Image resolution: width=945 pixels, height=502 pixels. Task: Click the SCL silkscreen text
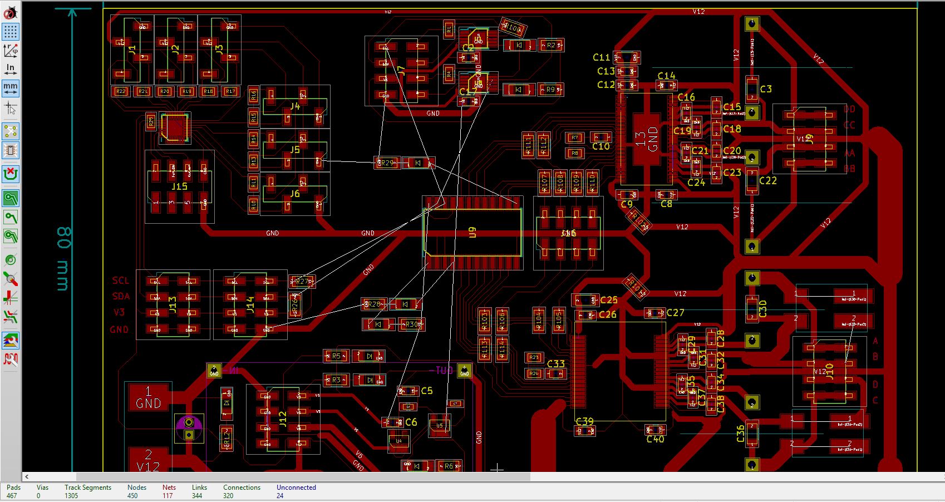120,280
